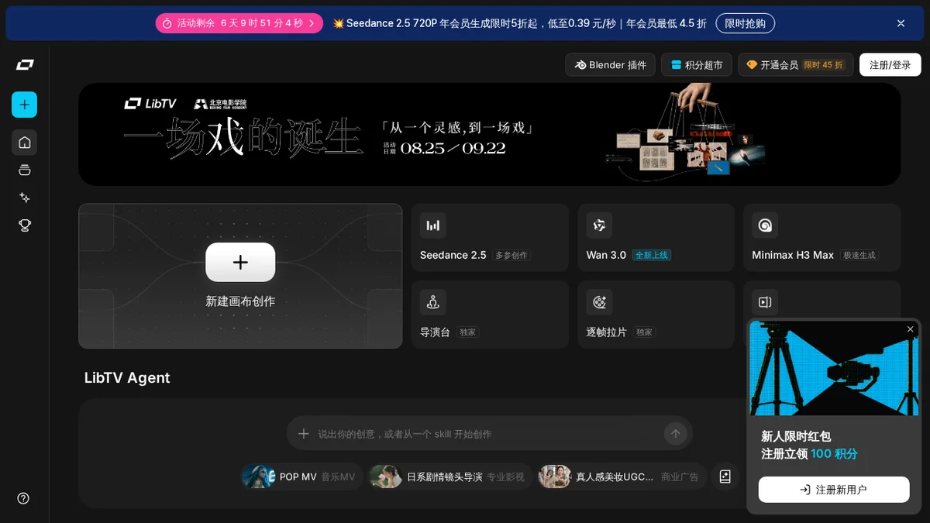Open the 积分超市 points store
This screenshot has width=930, height=523.
click(697, 65)
